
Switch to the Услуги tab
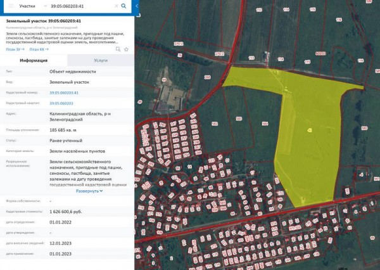[x=101, y=60]
